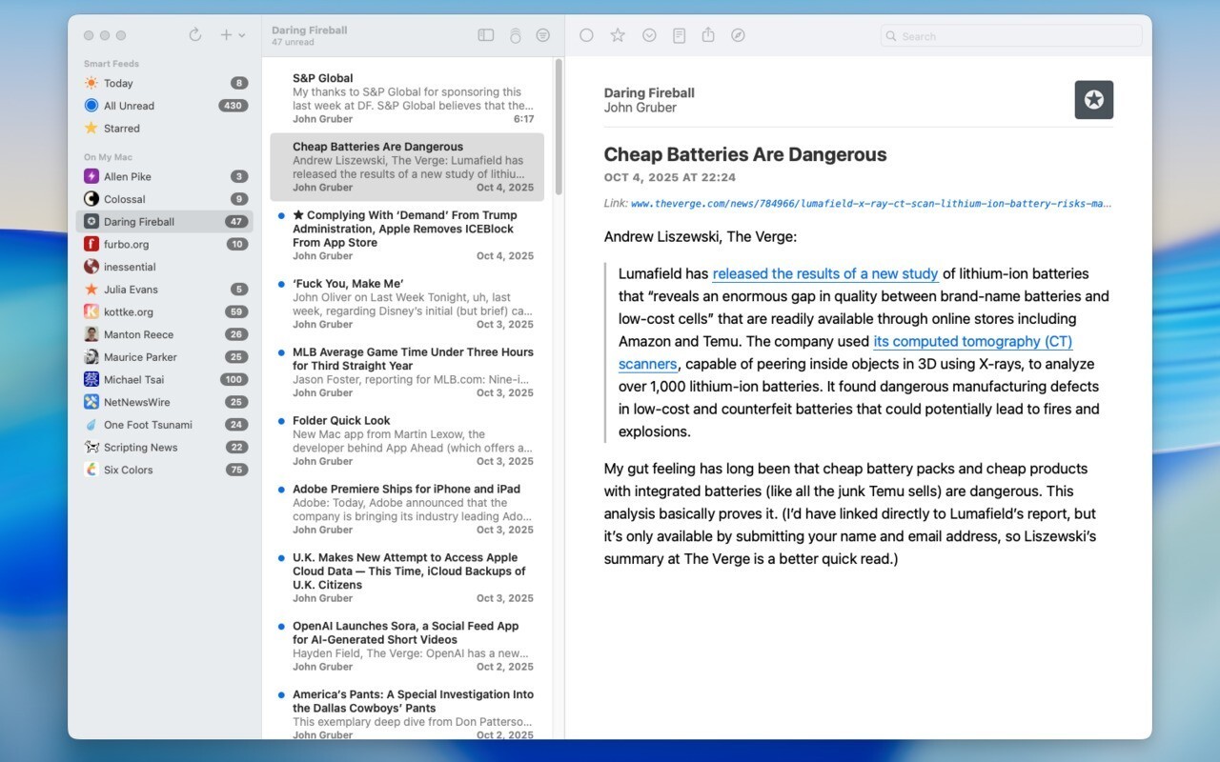
Task: Open article in browser via compass icon
Action: [x=738, y=35]
